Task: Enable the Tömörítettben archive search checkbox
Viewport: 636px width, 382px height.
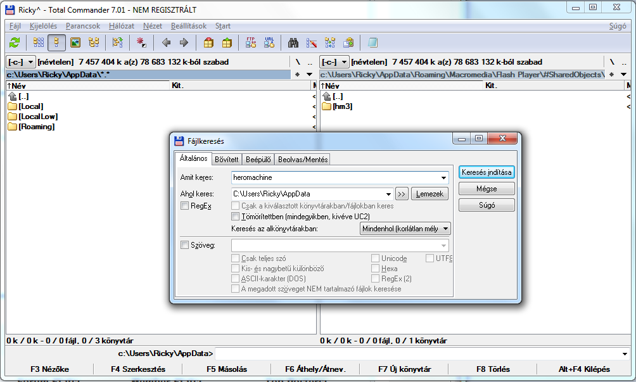Action: [x=236, y=217]
